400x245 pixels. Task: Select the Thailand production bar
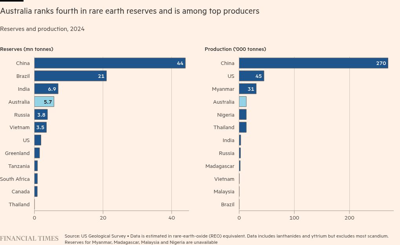click(x=243, y=127)
